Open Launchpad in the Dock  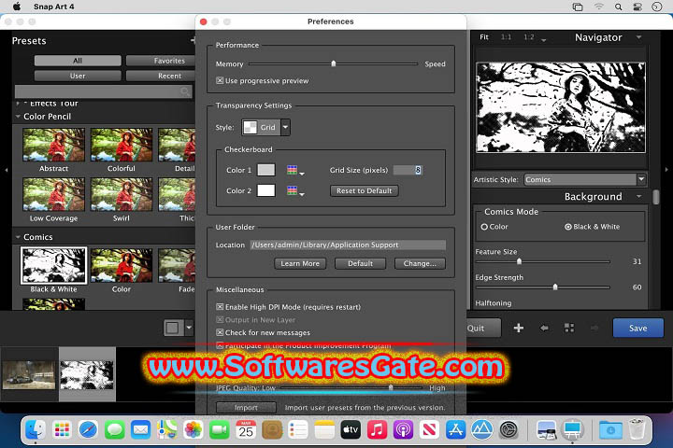[62, 429]
